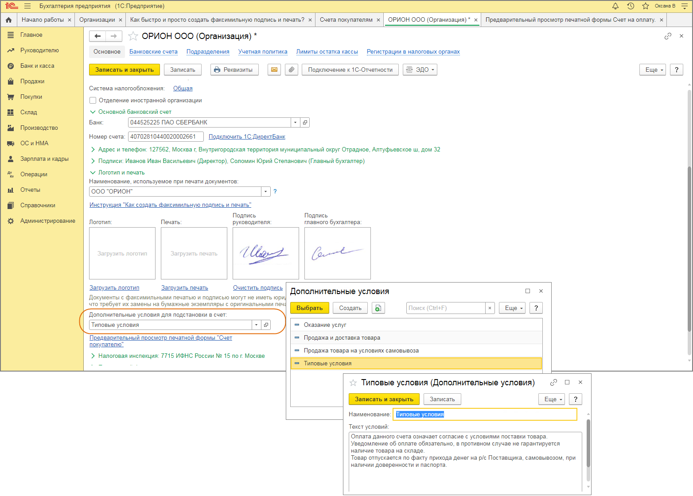This screenshot has height=496, width=693.
Task: Switch to Организации tab
Action: point(97,20)
